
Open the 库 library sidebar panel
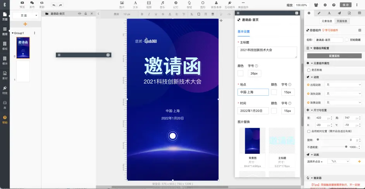5,105
